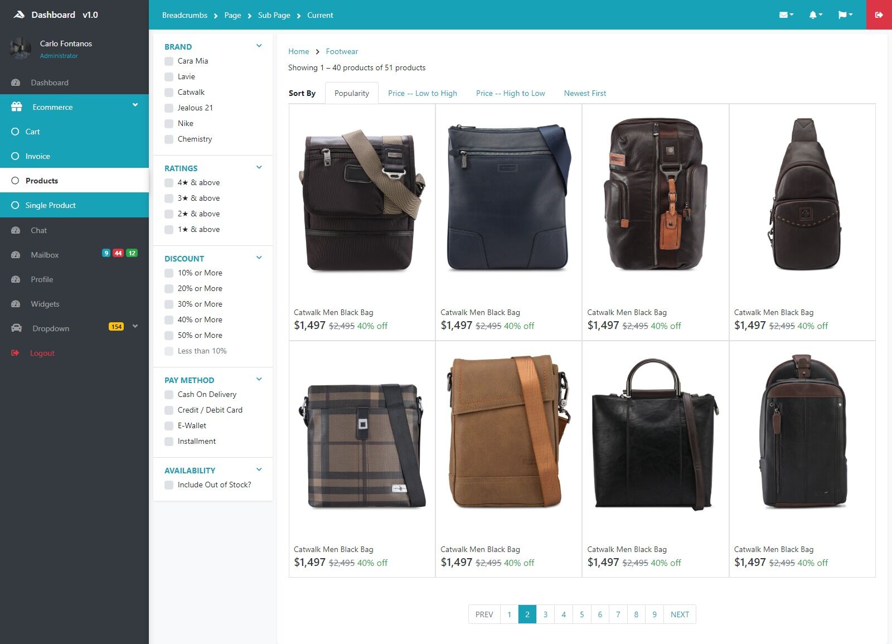This screenshot has width=892, height=644.
Task: Click the Invoice circle icon
Action: coord(15,156)
